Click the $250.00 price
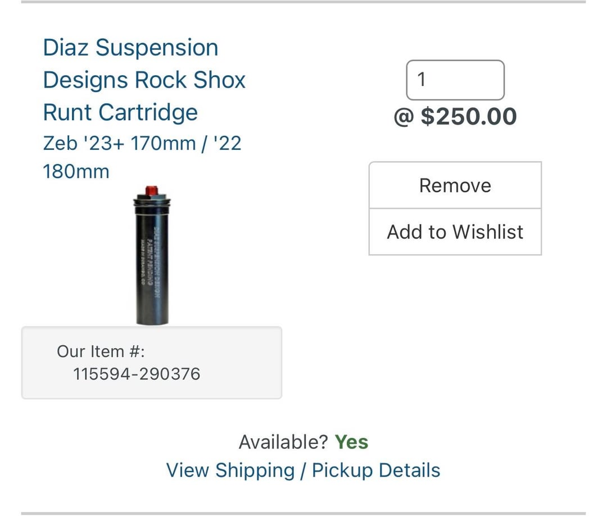Viewport: 607px width, 522px height. [469, 117]
